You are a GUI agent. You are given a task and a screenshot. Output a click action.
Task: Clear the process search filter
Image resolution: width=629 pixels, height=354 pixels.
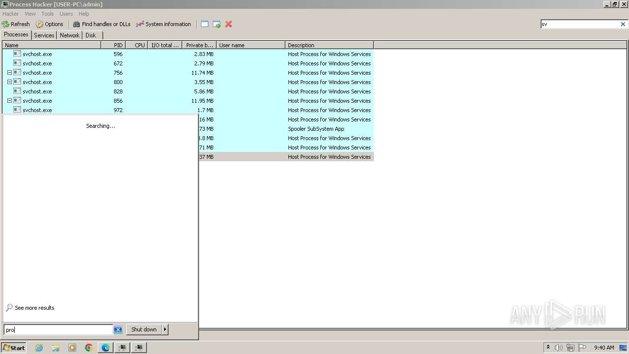click(623, 24)
